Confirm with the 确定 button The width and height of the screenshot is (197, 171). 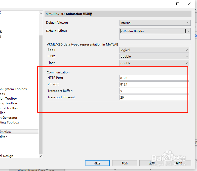[97, 163]
